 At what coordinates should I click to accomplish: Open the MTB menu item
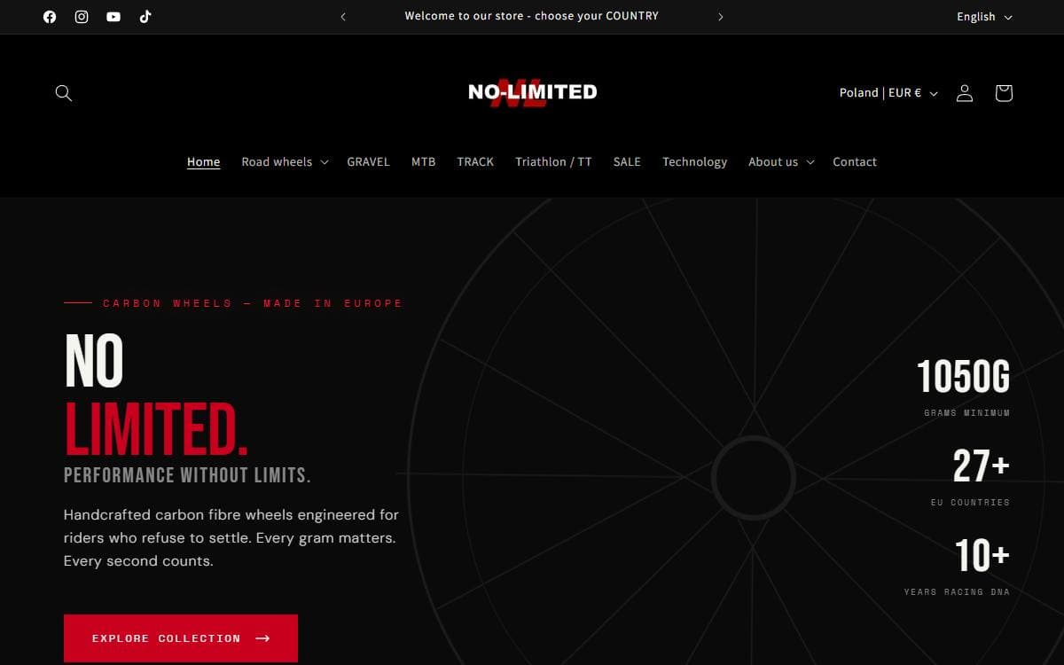point(423,162)
